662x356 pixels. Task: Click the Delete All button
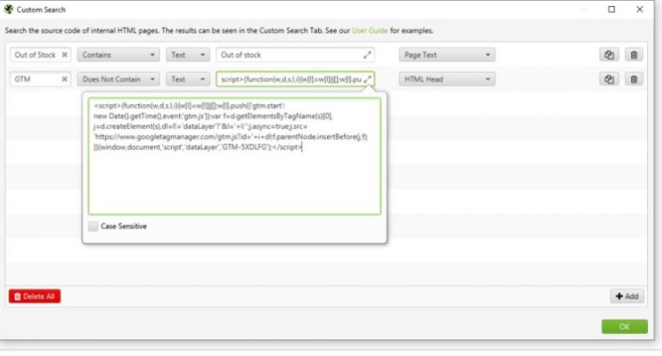[x=34, y=297]
